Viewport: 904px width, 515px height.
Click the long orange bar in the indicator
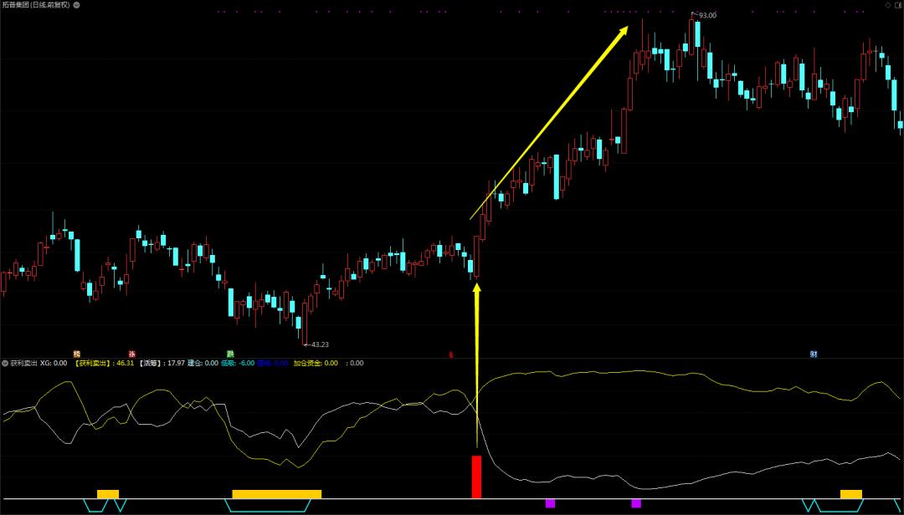click(277, 494)
